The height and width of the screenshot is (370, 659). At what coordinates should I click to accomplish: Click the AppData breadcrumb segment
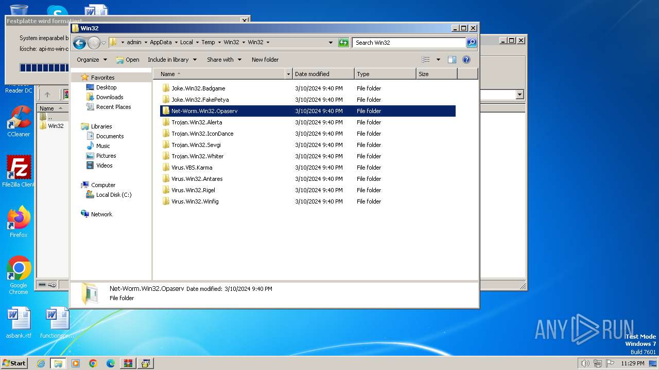pyautogui.click(x=161, y=43)
